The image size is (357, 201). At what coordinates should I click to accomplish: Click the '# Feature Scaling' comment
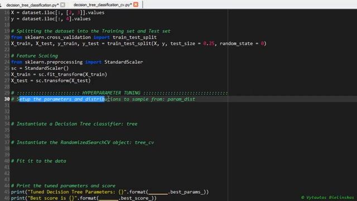pyautogui.click(x=35, y=56)
